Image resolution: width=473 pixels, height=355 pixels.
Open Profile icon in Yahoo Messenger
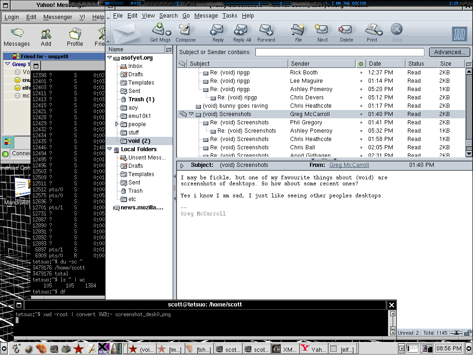point(75,33)
